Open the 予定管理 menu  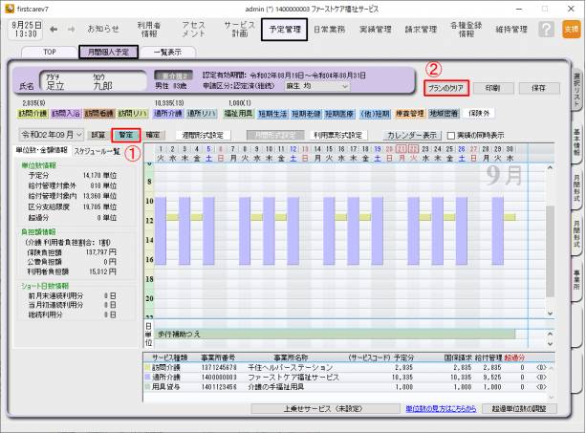click(283, 30)
